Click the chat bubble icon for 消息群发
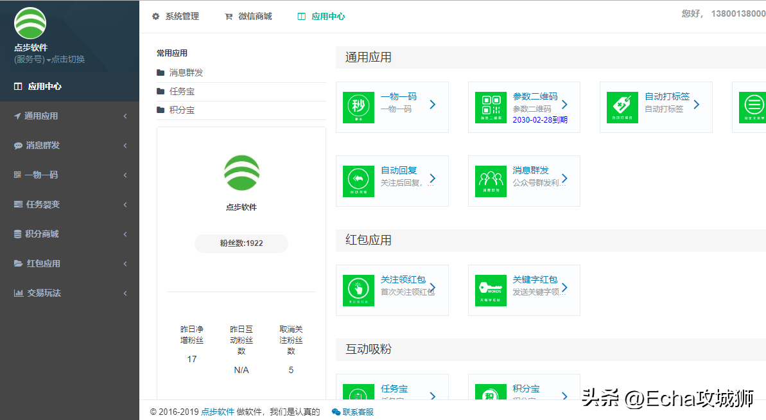 [18, 146]
